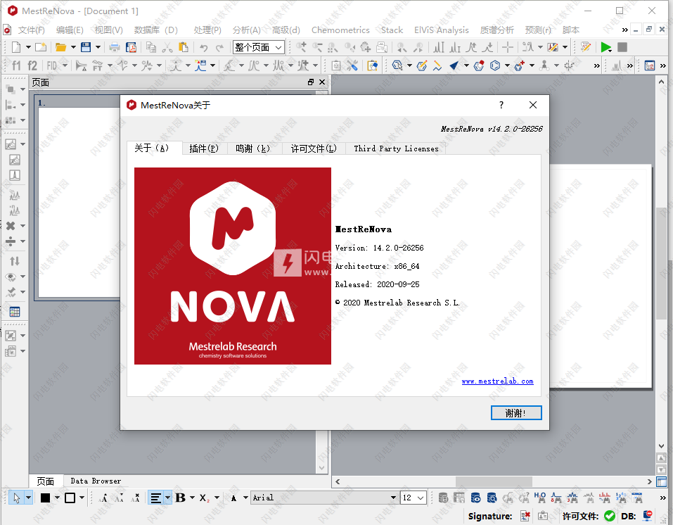
Task: Close the MestReNova关于 dialog
Action: [533, 106]
